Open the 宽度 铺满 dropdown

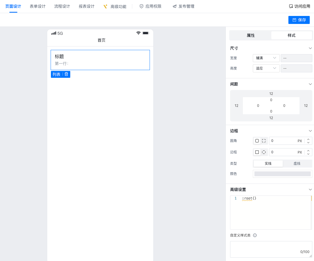tap(266, 58)
